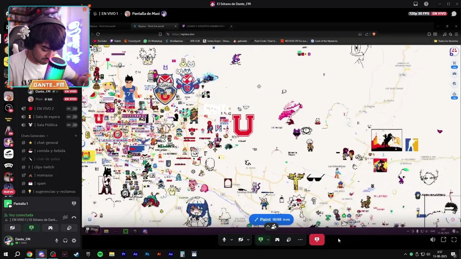The width and height of the screenshot is (461, 259).
Task: Click wplace.live address bar
Action: pos(183,34)
